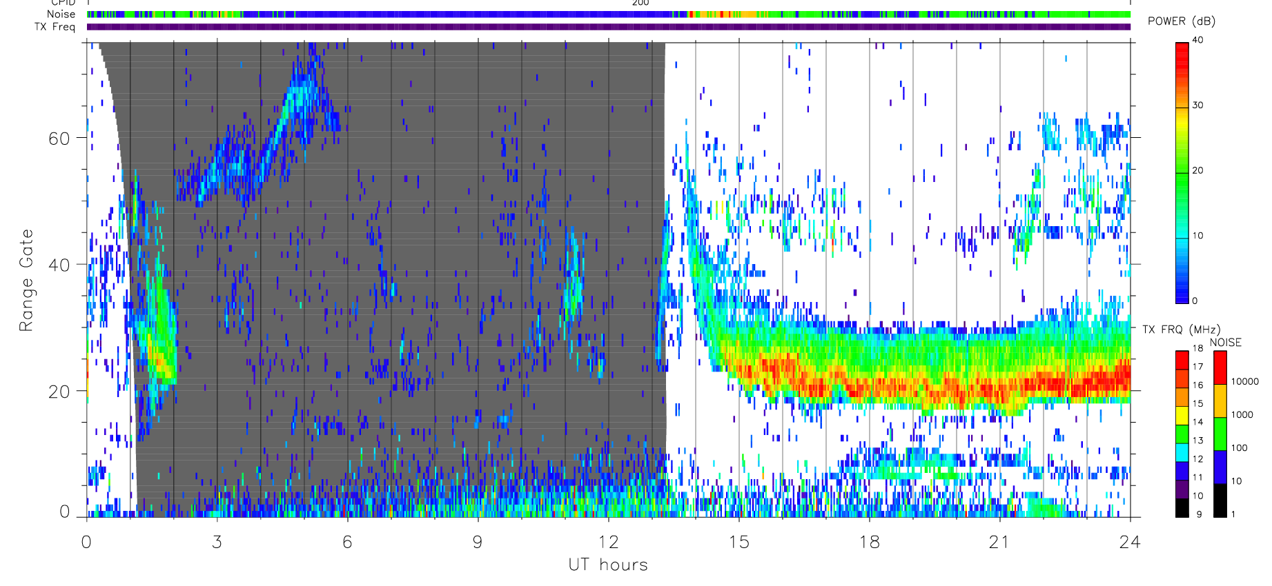Click the '20' label on the power scale
Screen dimensions: 1272x586
[1197, 170]
